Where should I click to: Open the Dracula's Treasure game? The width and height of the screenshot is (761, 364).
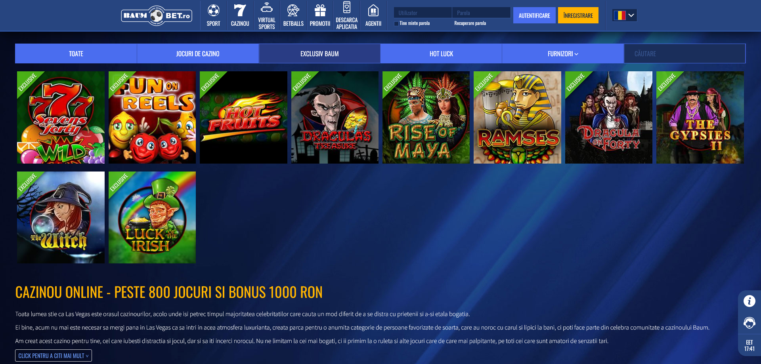pyautogui.click(x=335, y=117)
